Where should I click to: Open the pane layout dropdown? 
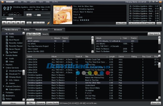(33, 34)
